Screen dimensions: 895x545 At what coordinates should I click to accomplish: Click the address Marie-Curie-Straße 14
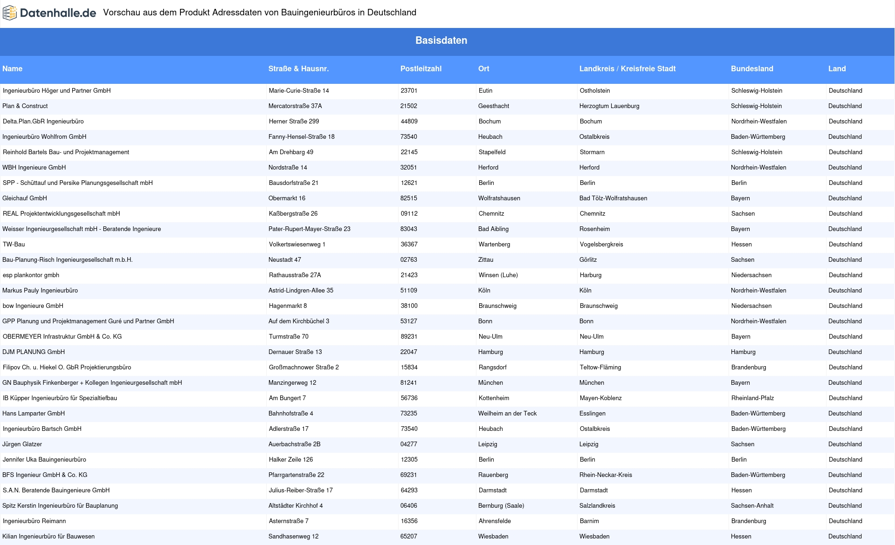point(299,91)
